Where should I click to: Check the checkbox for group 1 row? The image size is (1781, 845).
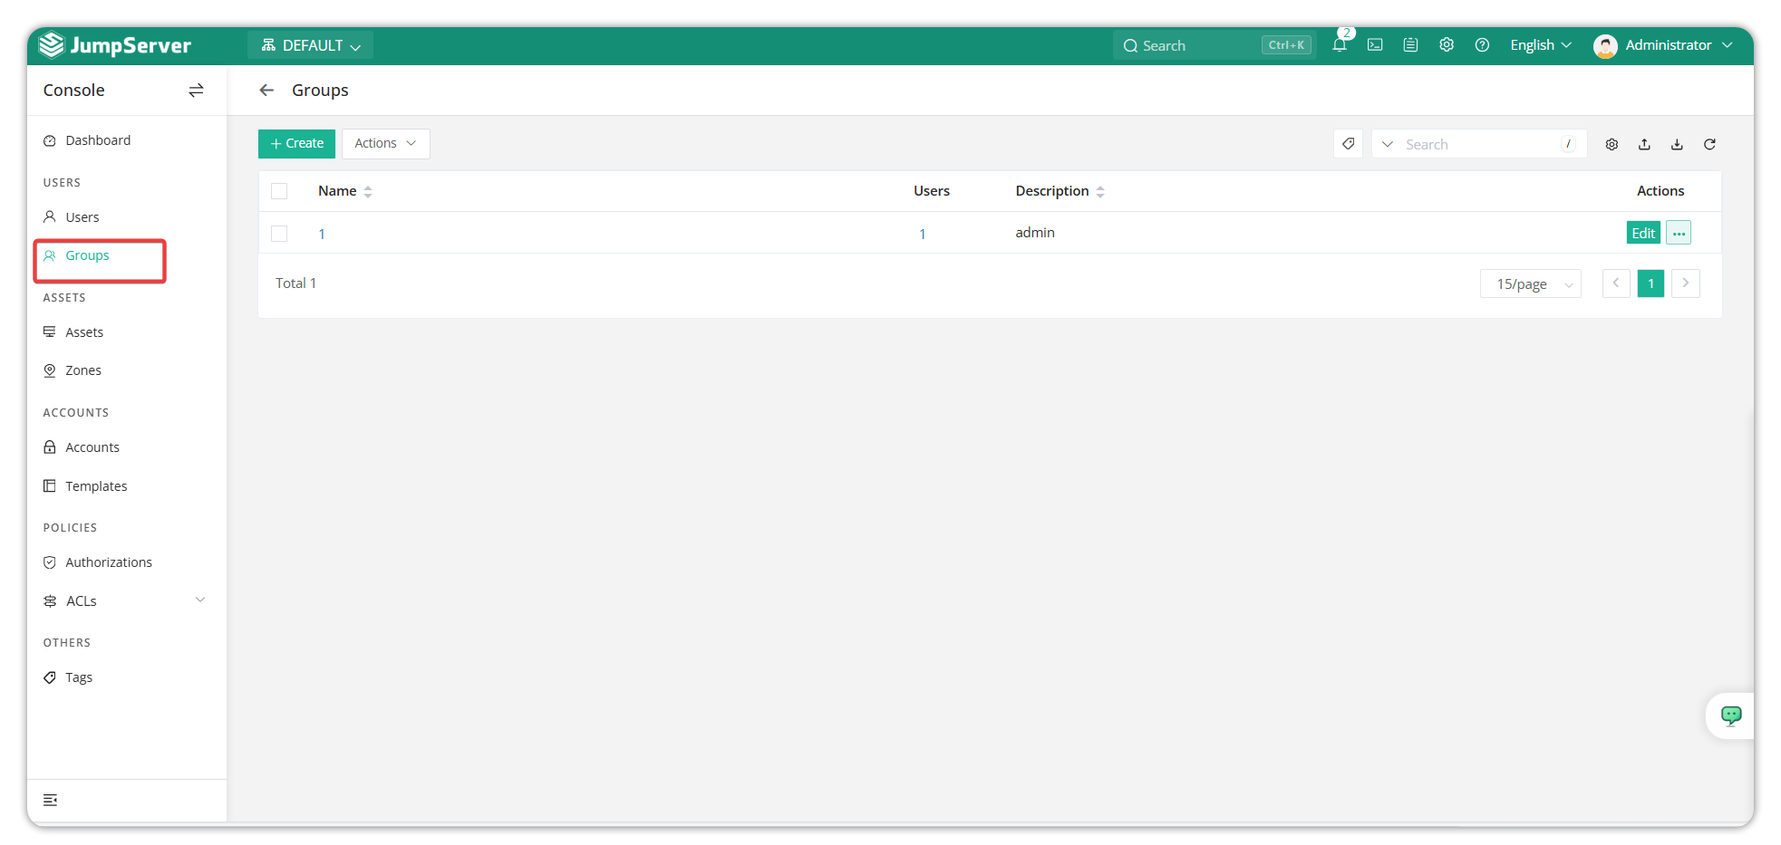tap(279, 234)
